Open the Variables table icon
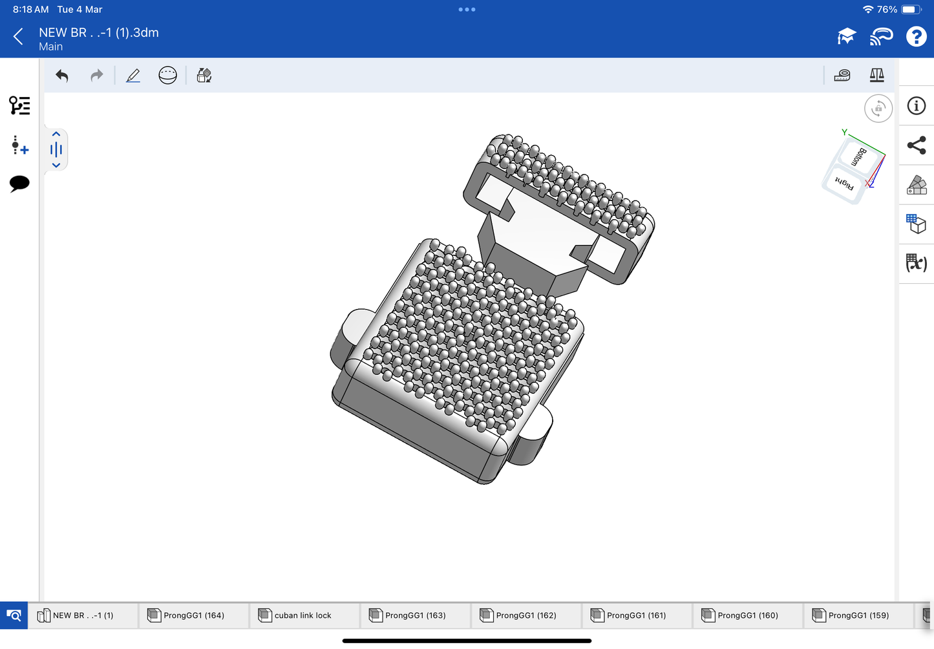Screen dimensions: 934x649 [917, 263]
